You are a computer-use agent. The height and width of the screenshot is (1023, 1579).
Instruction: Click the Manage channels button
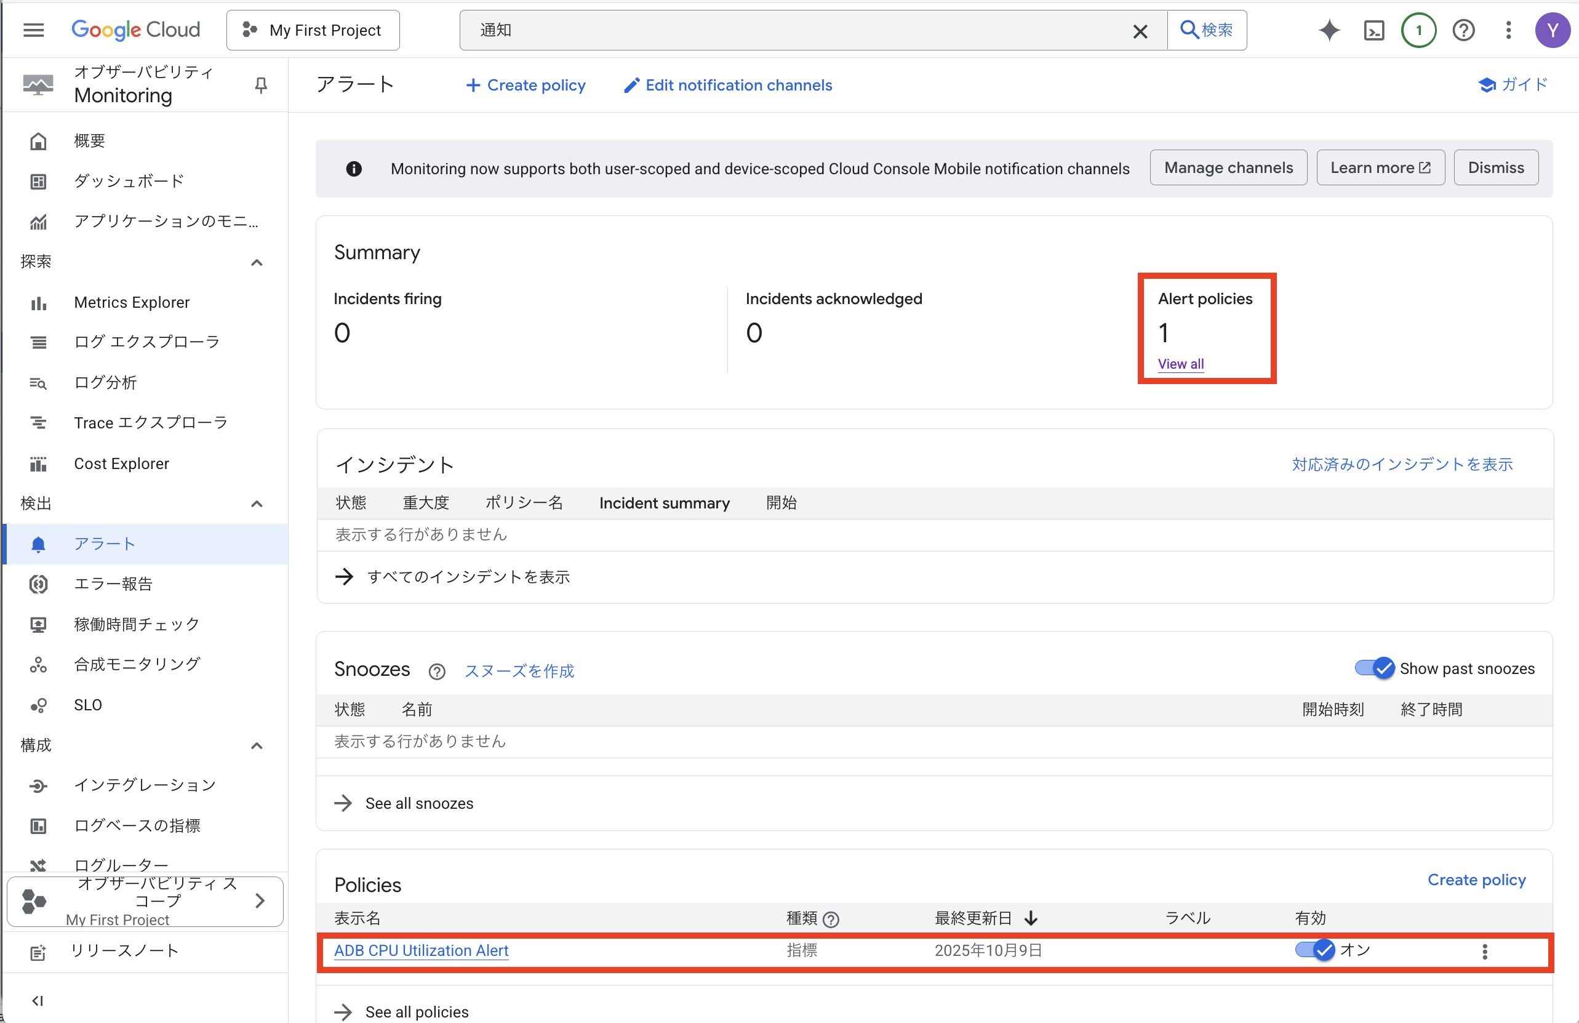point(1228,168)
